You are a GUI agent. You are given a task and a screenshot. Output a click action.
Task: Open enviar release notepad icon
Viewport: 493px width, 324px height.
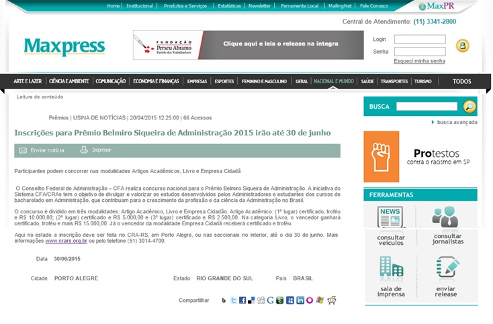point(448,267)
